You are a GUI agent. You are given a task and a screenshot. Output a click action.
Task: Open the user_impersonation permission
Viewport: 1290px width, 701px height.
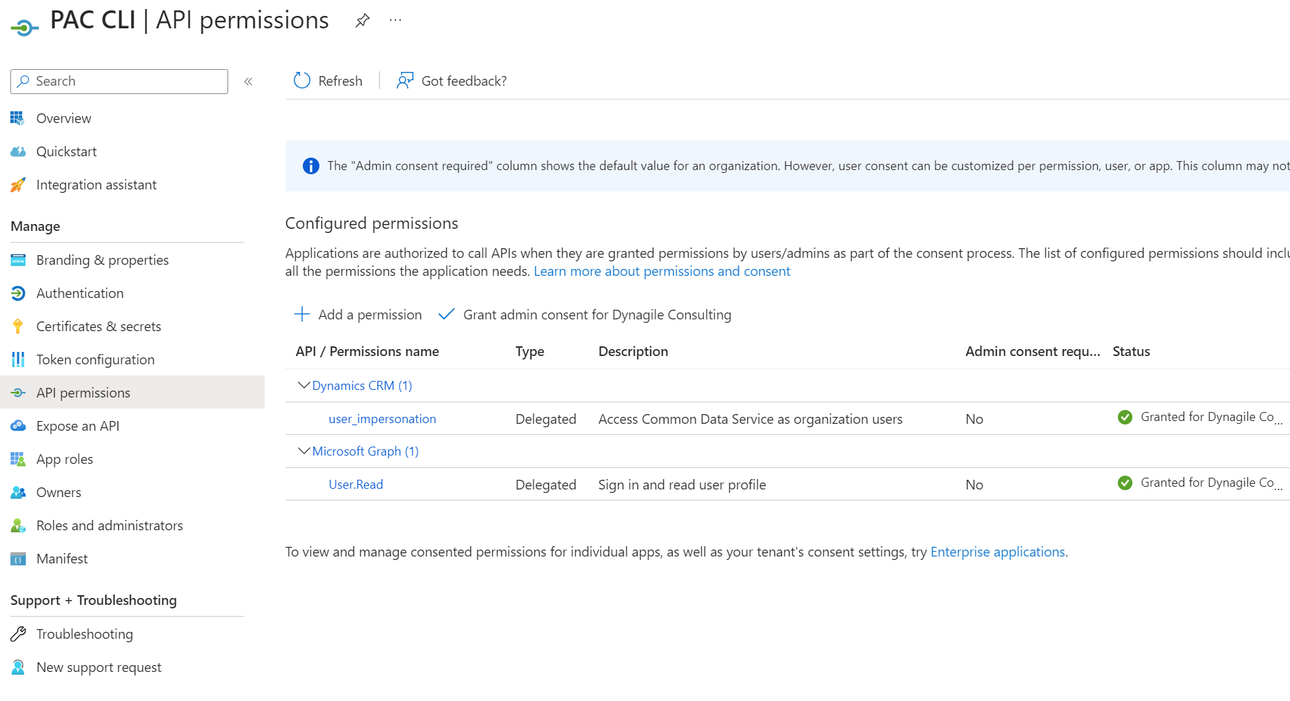point(382,419)
